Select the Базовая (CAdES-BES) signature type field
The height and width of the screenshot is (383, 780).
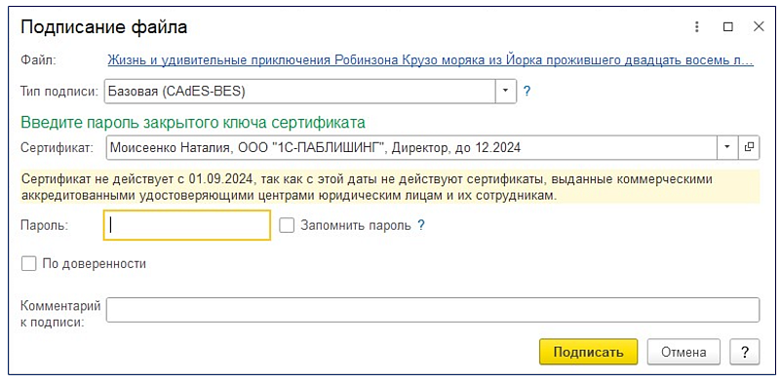[300, 91]
